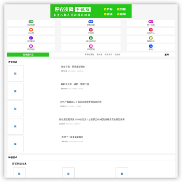Click the 好农资网 手机版 logo
Viewport: 182px width, 182px height.
[x=73, y=10]
